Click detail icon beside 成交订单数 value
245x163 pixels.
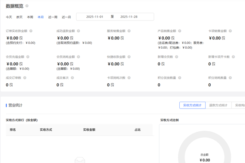[x=11, y=85]
